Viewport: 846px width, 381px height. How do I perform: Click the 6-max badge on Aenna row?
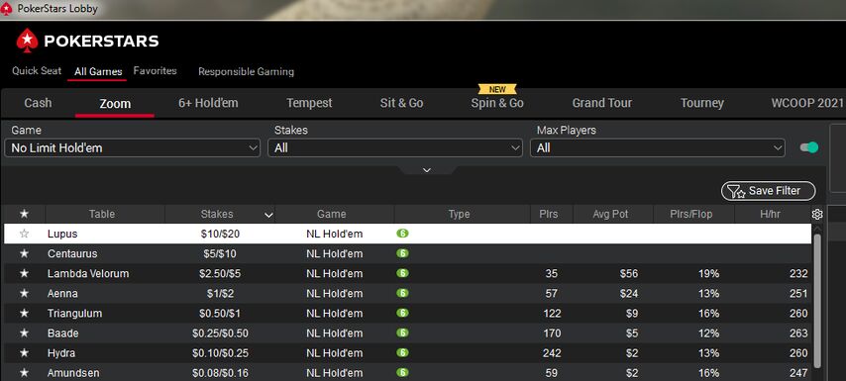click(x=402, y=293)
